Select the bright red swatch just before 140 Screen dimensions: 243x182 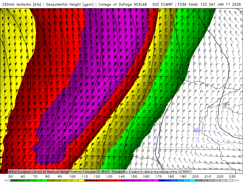118,180
